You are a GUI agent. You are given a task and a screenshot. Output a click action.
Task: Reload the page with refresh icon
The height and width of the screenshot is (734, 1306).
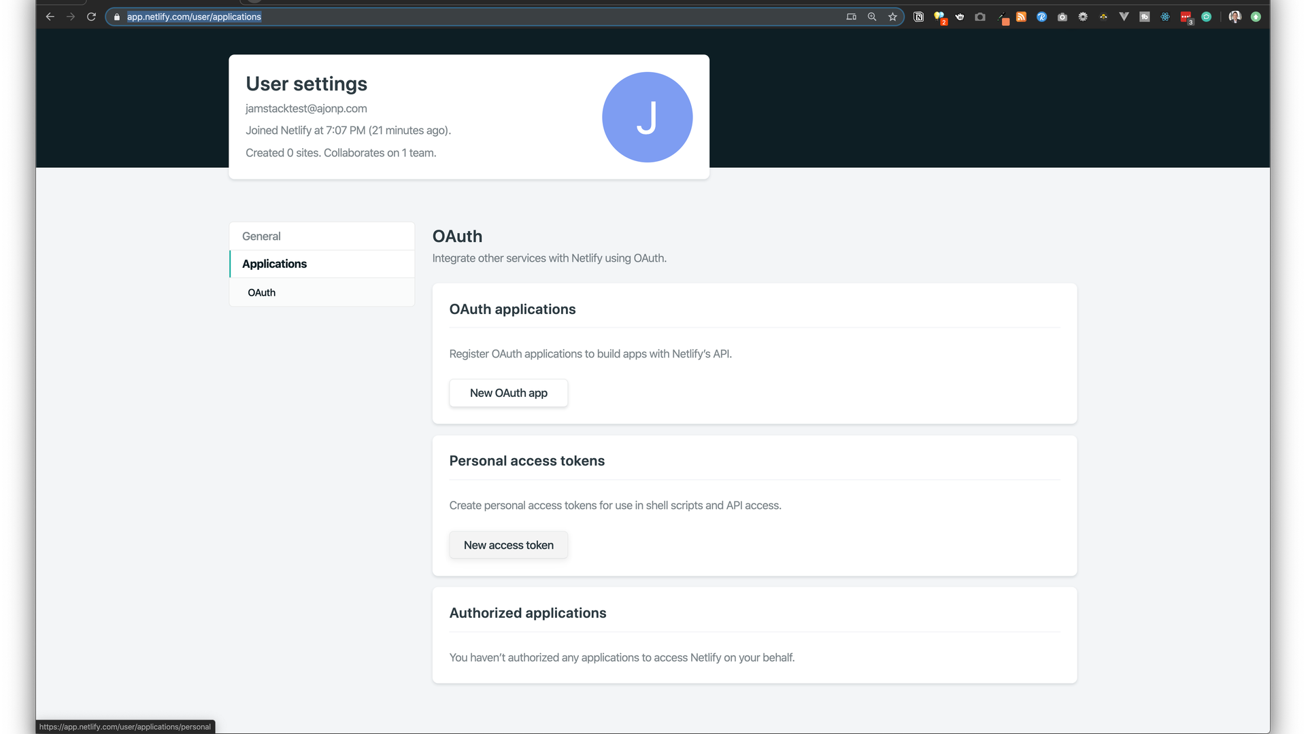click(x=91, y=17)
